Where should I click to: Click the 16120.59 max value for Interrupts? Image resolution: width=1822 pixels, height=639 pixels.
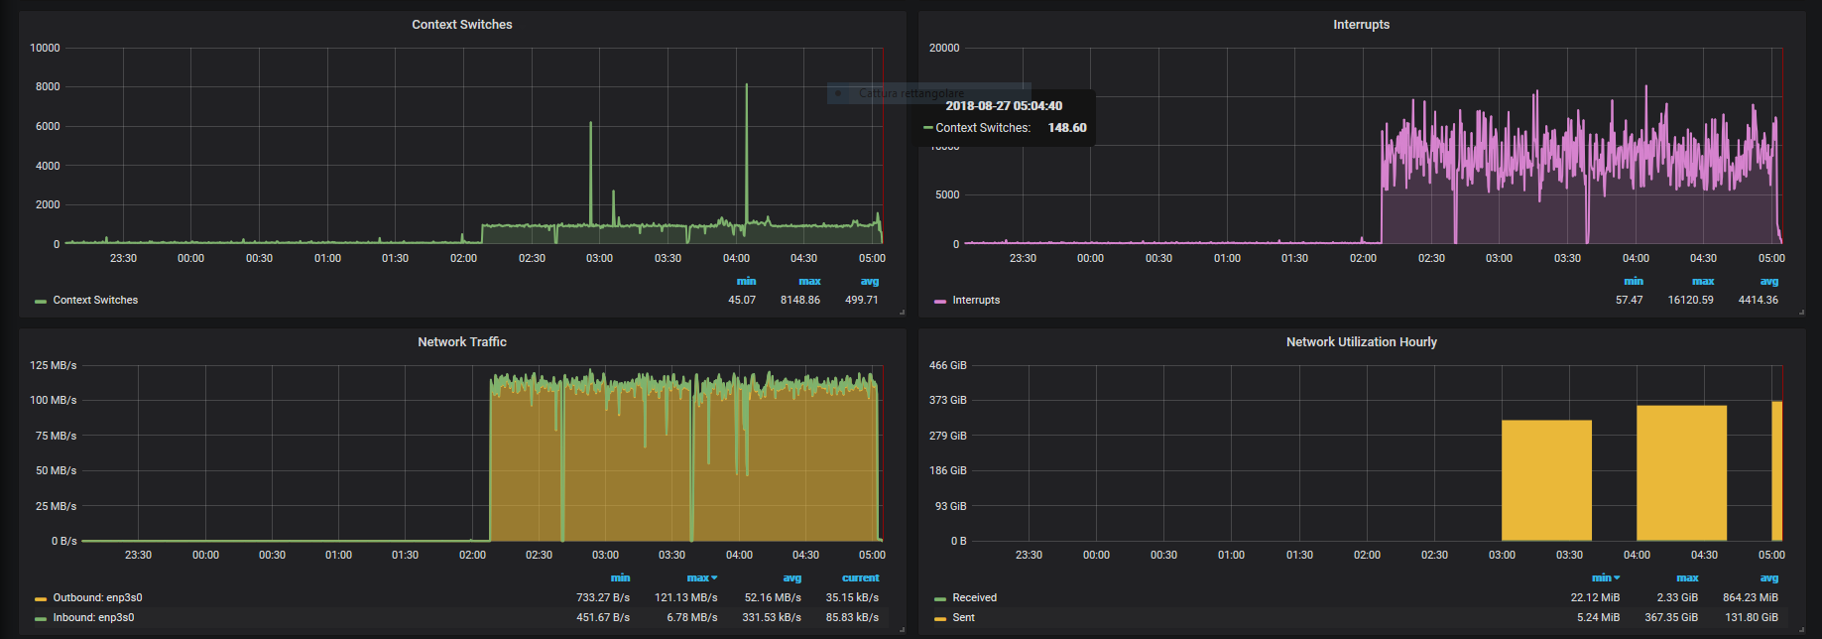1690,300
